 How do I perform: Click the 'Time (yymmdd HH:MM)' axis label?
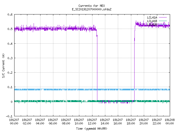coord(92,129)
